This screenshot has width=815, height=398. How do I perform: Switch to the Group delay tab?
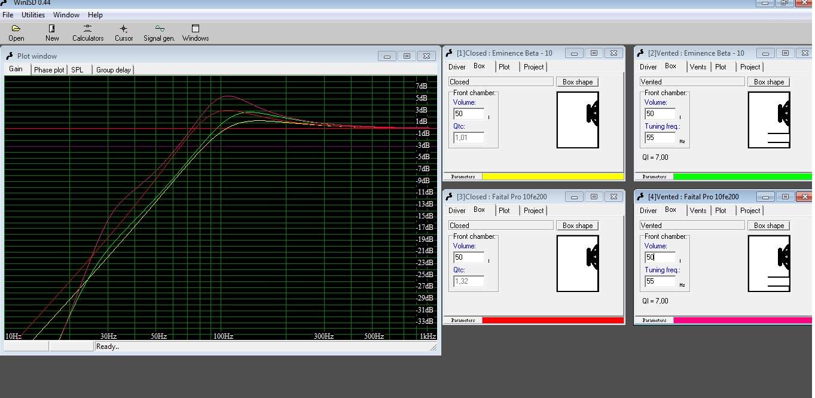(113, 70)
